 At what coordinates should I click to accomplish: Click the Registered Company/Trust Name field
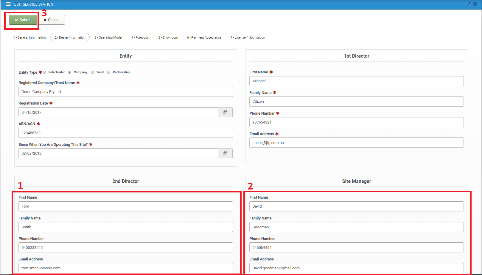point(125,92)
